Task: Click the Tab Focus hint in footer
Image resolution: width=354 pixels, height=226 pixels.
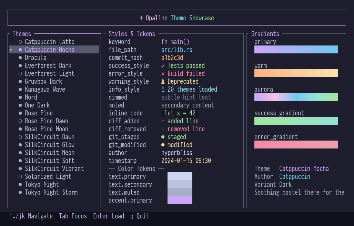Action: coord(73,216)
